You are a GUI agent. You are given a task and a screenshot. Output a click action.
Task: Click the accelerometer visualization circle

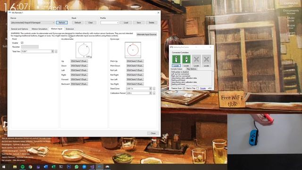click(84, 50)
